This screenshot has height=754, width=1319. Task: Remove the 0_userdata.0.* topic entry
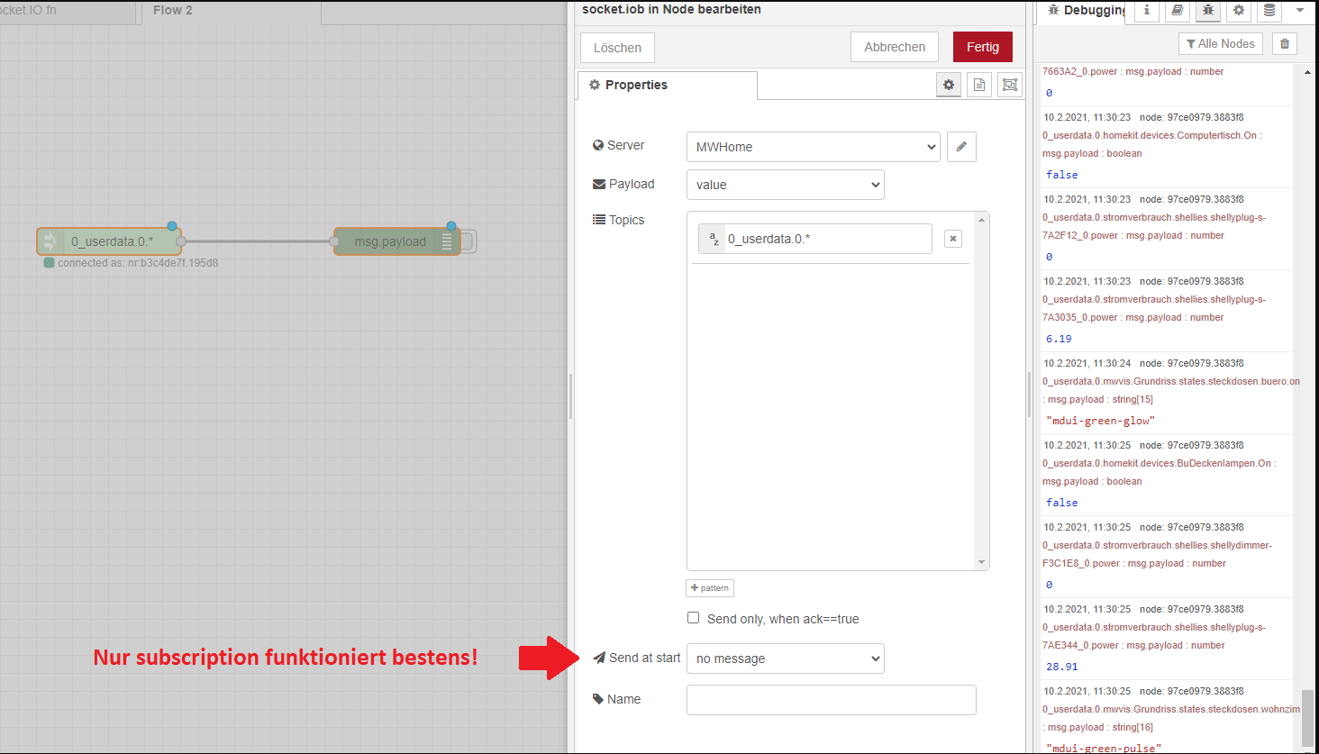953,239
